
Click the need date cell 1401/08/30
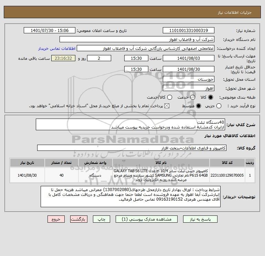(27, 175)
